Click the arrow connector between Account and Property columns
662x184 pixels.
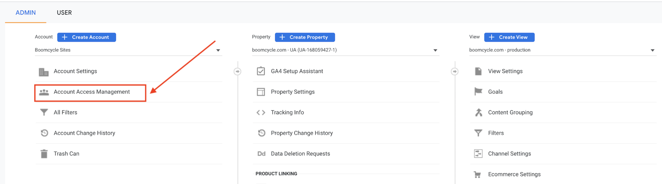coord(238,71)
